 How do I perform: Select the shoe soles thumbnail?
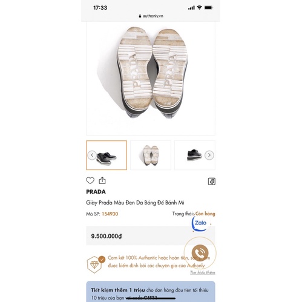click(151, 155)
